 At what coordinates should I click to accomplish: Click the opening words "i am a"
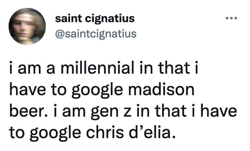pyautogui.click(x=32, y=68)
